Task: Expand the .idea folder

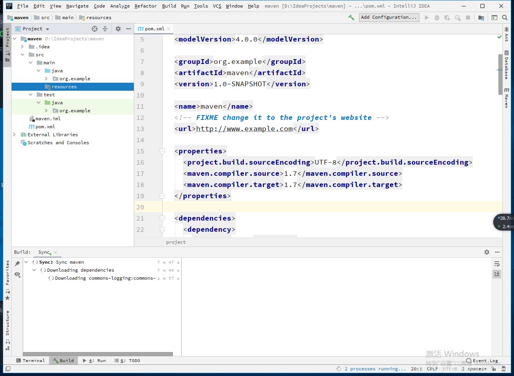Action: coord(23,47)
